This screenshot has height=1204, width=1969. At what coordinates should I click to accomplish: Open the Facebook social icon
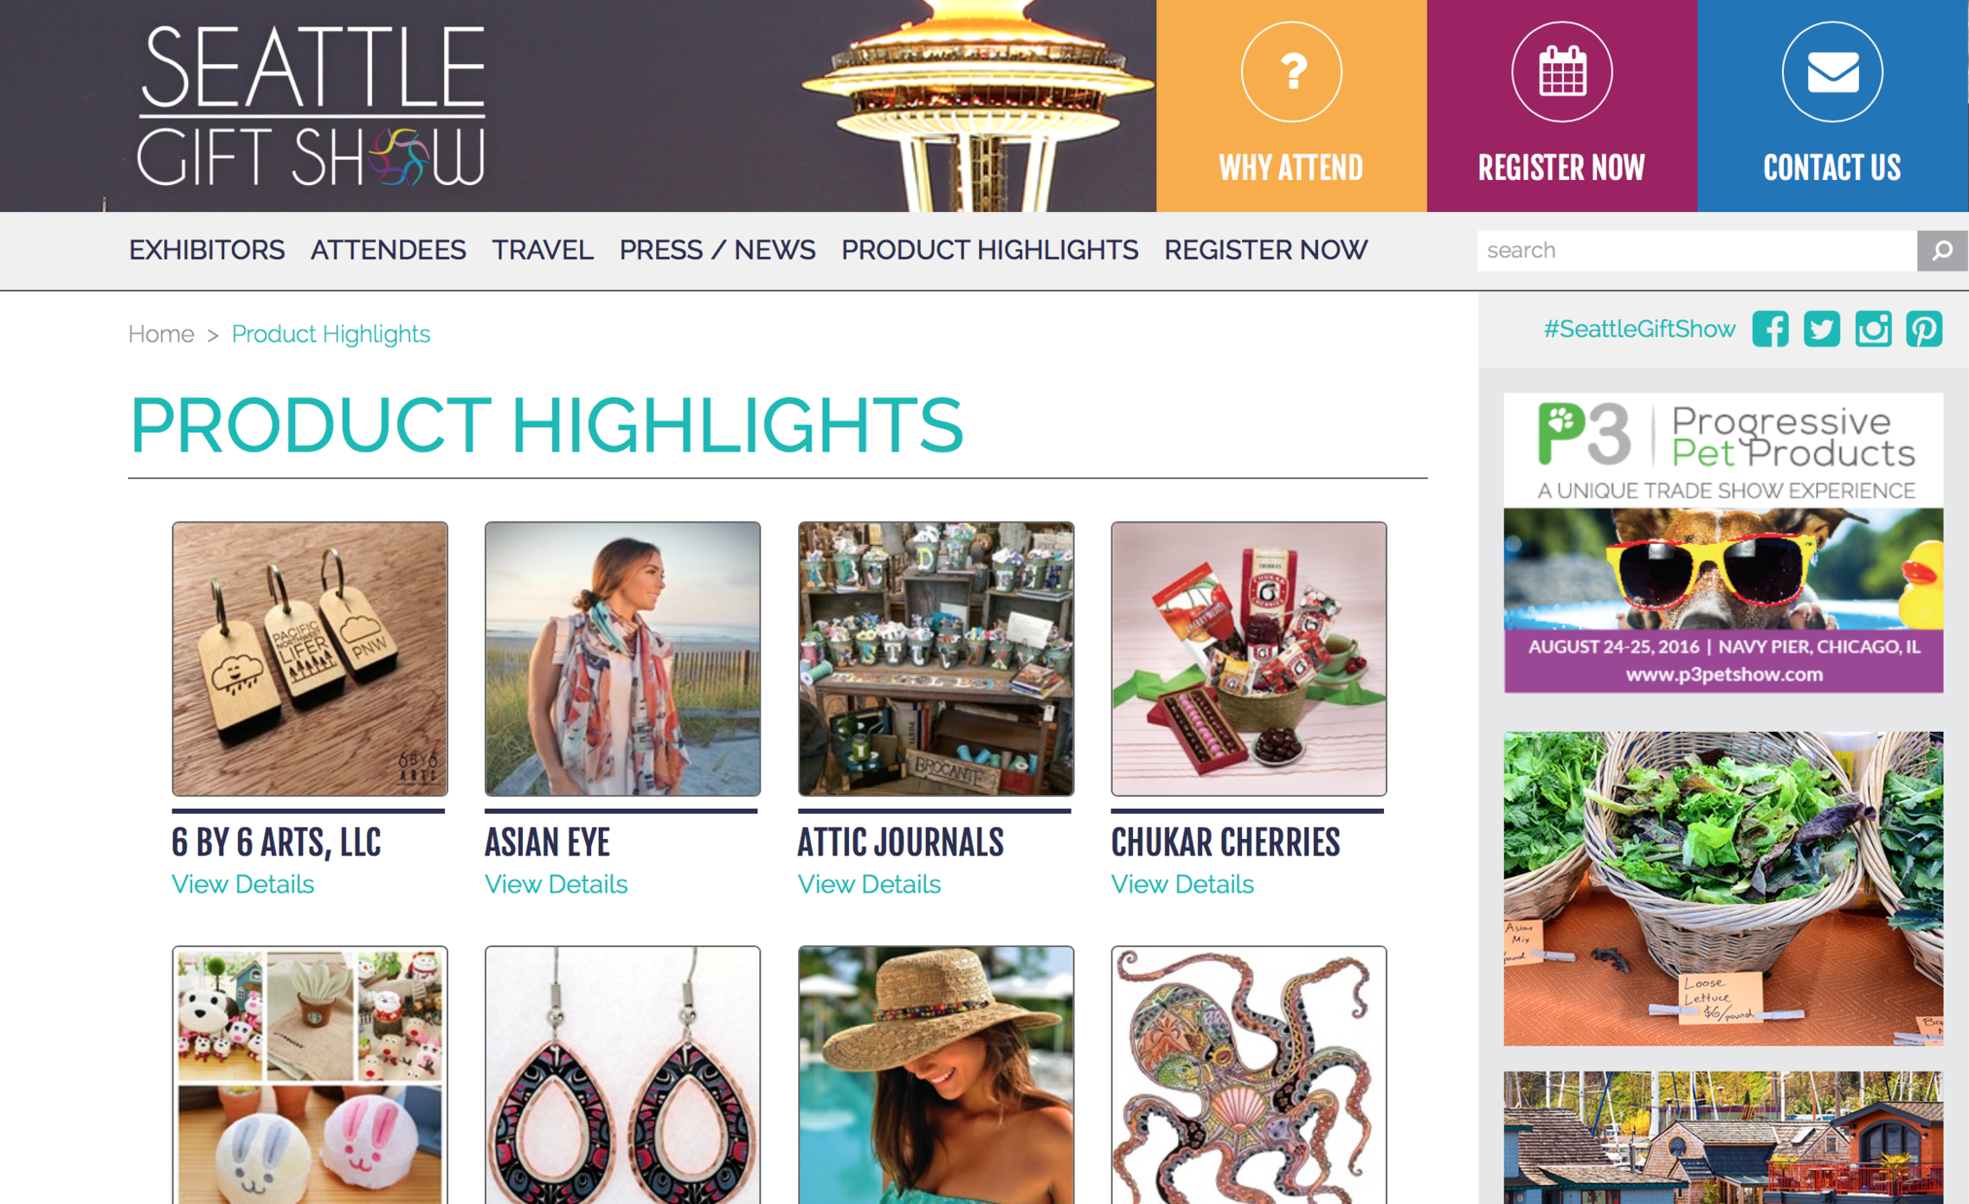click(1770, 330)
